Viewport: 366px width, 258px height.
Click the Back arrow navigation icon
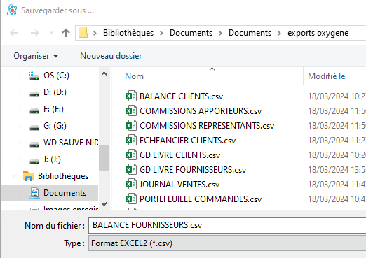pos(14,33)
